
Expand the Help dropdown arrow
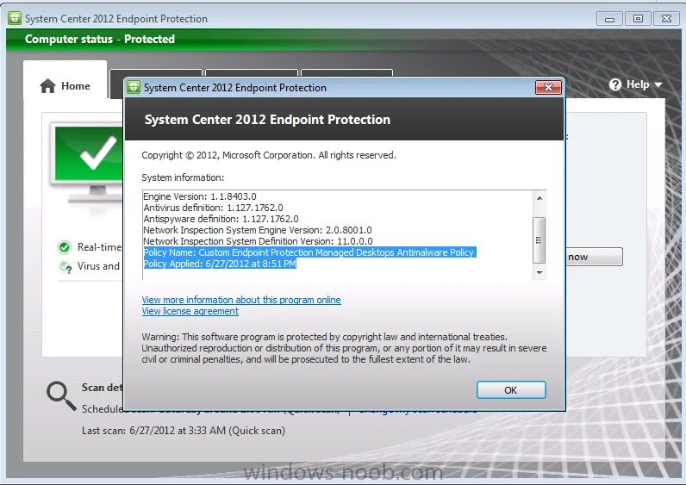[658, 84]
